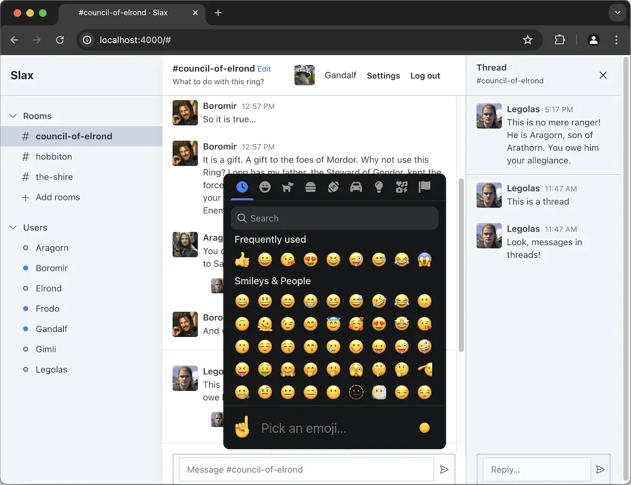Viewport: 631px width, 485px height.
Task: Select the Animals & Nature emoji category
Action: 288,187
